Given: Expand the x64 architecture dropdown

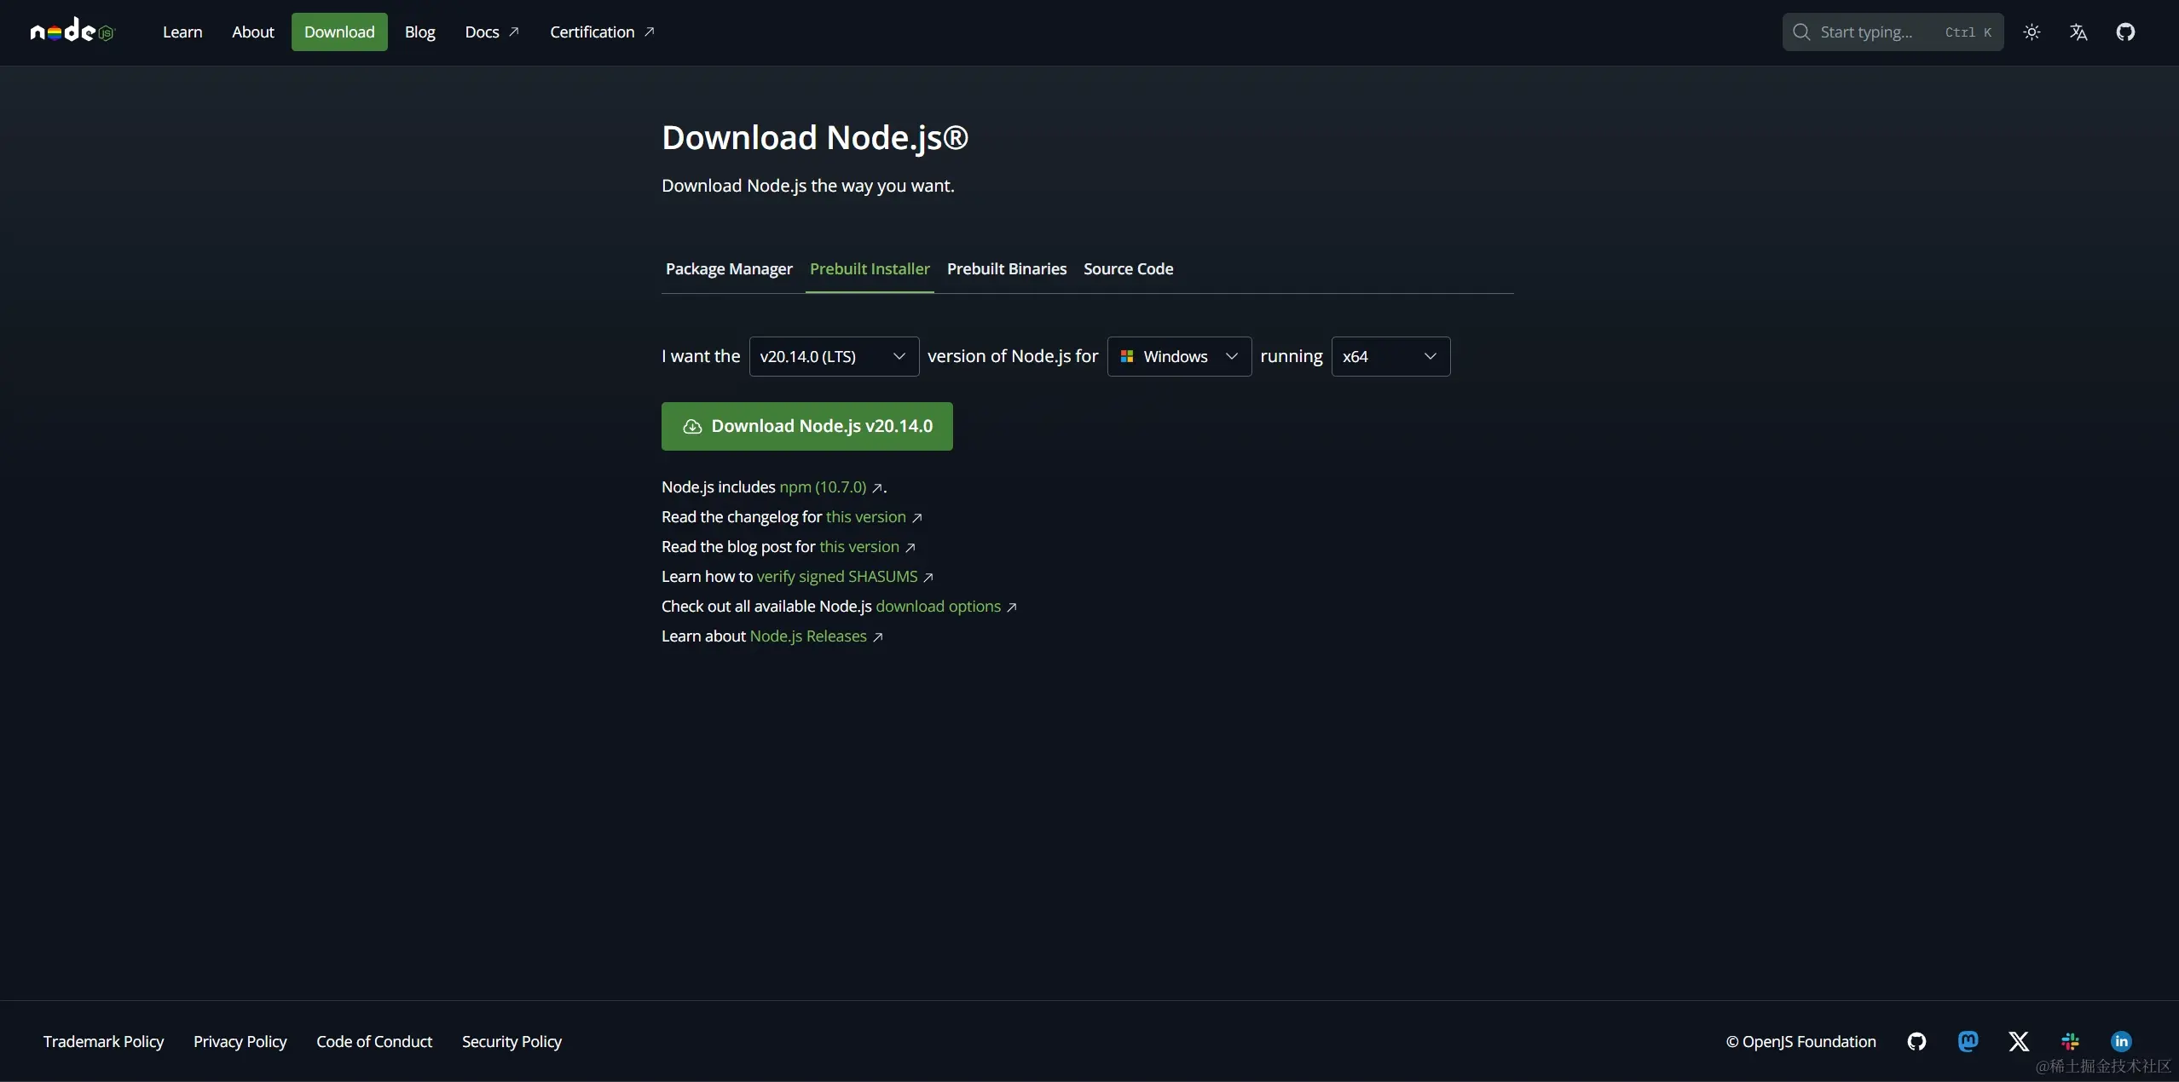Looking at the screenshot, I should 1390,356.
